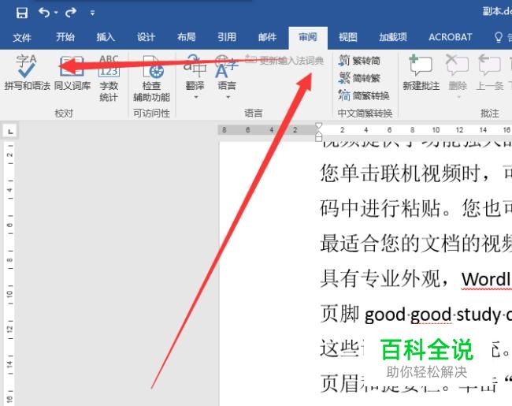Switch to the 视图 ribbon tab

click(347, 37)
